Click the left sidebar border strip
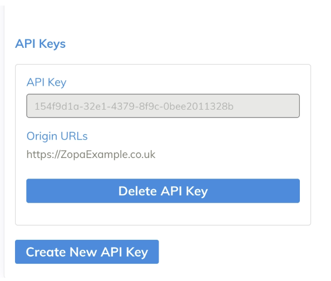Screen dimensions: 331x281 coord(2,140)
